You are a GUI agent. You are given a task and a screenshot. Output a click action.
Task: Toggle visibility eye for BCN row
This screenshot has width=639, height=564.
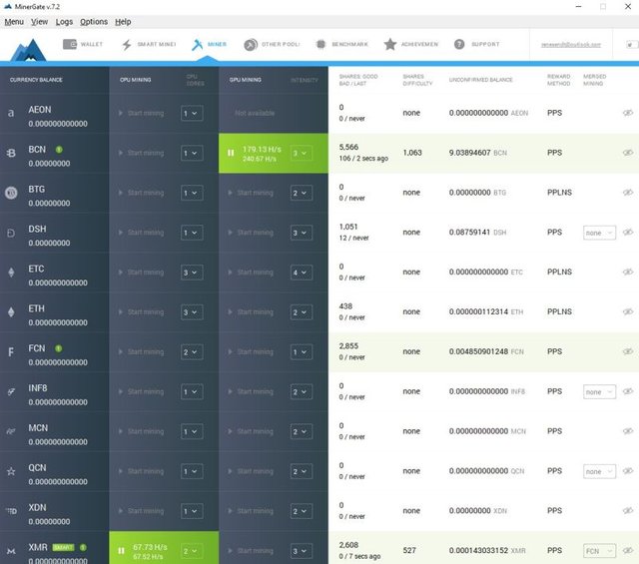(628, 153)
